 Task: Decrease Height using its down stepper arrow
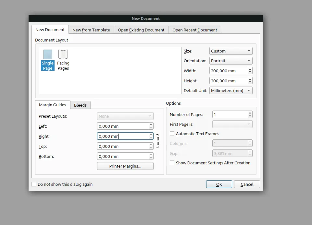click(x=249, y=82)
